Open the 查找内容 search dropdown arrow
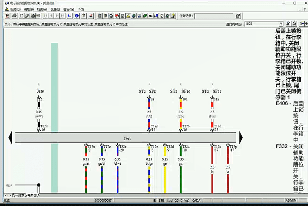Image resolution: width=308 pixels, height=206 pixels. (x=282, y=24)
